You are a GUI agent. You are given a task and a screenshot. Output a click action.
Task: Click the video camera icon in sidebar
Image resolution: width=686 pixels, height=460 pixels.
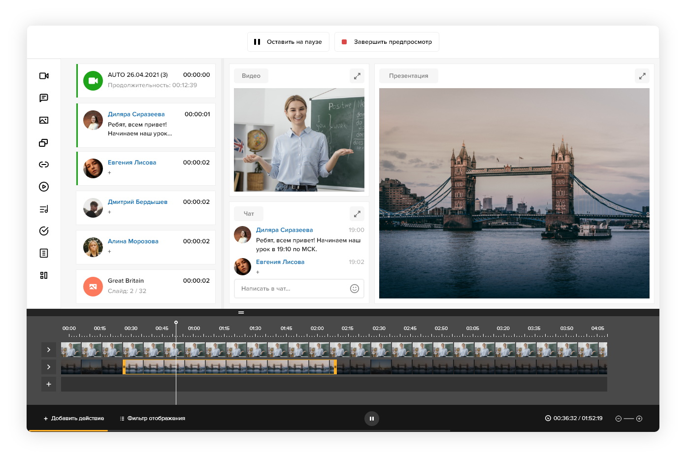(44, 76)
